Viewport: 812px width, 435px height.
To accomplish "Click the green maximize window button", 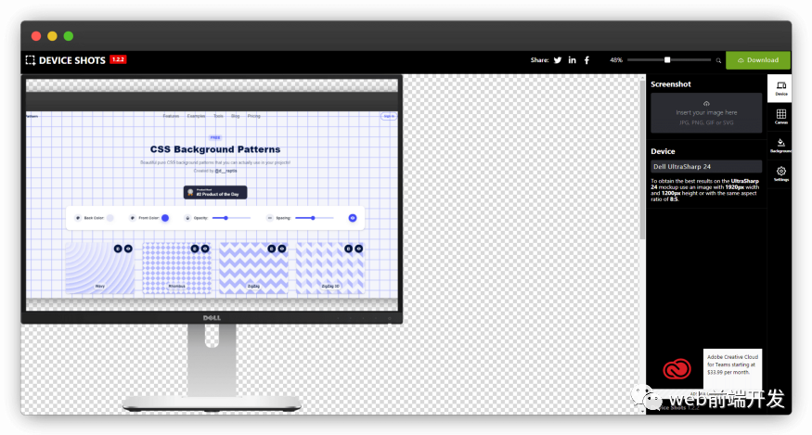I will pos(69,36).
